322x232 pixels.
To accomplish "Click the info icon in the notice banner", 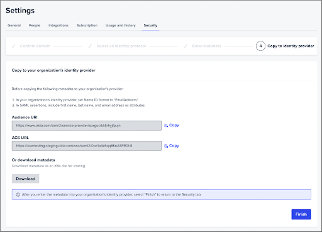I will pyautogui.click(x=18, y=194).
